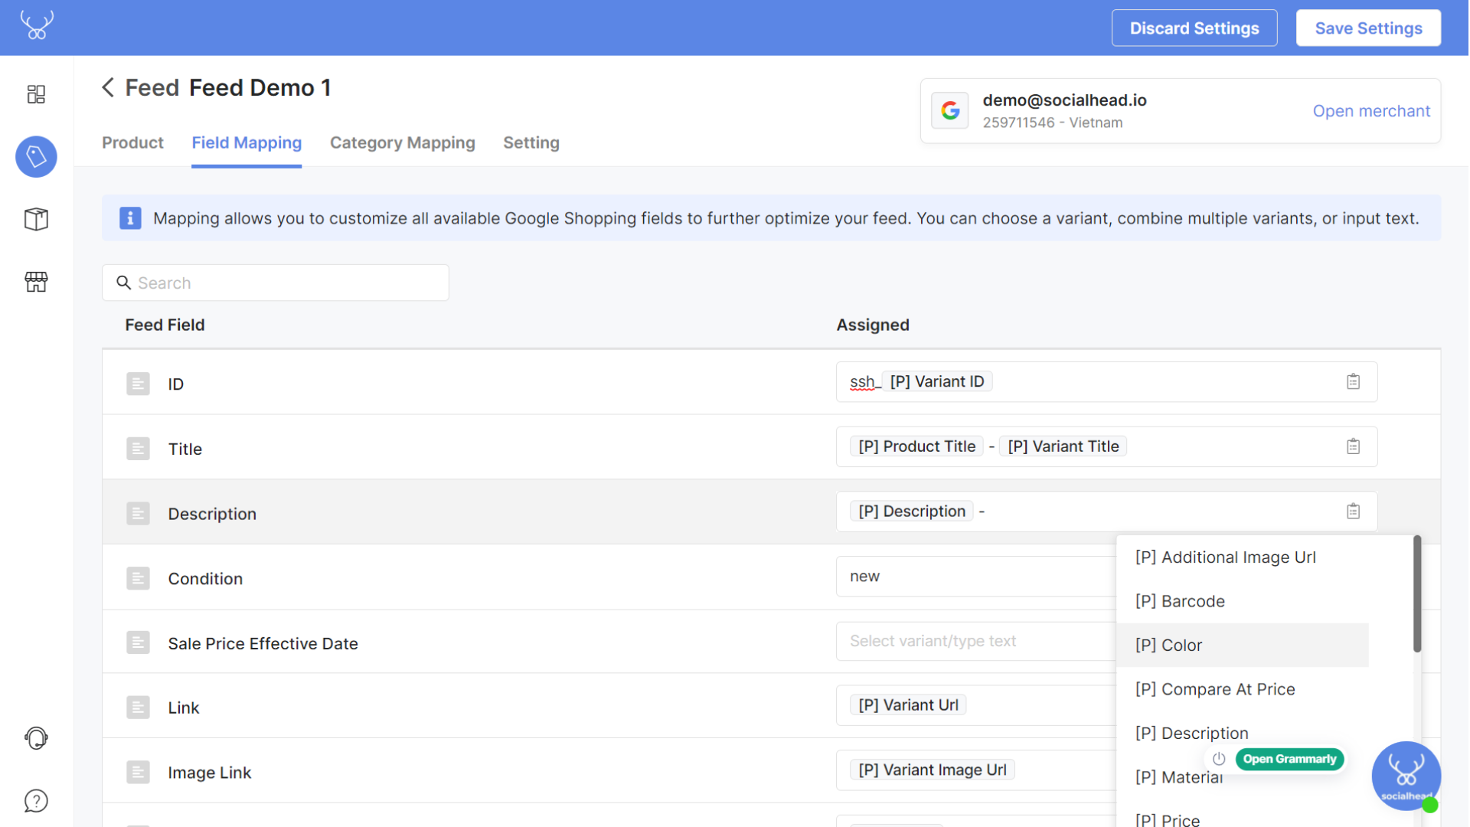Click the [P] Variant ID tag
The image size is (1470, 827).
coord(937,381)
